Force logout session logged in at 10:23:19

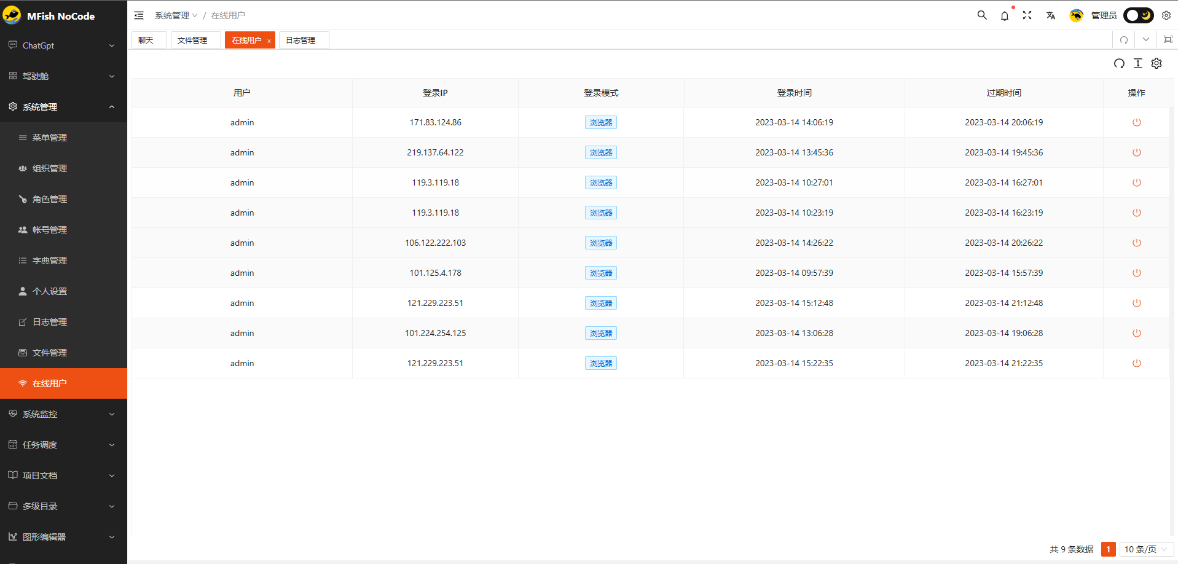pyautogui.click(x=1137, y=213)
